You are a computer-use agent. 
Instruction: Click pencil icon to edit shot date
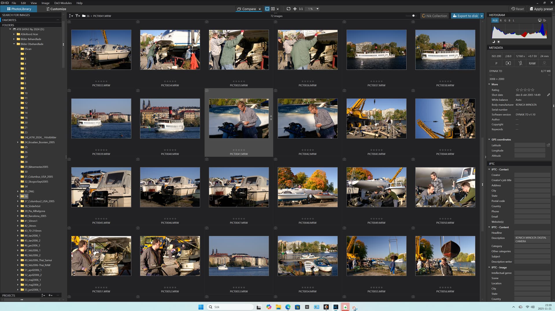click(x=548, y=95)
